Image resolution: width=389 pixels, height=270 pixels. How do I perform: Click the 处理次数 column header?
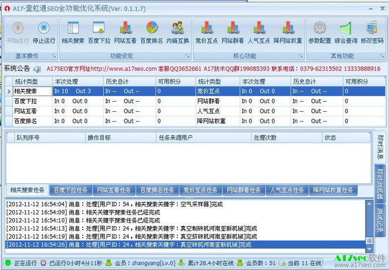pyautogui.click(x=287, y=138)
